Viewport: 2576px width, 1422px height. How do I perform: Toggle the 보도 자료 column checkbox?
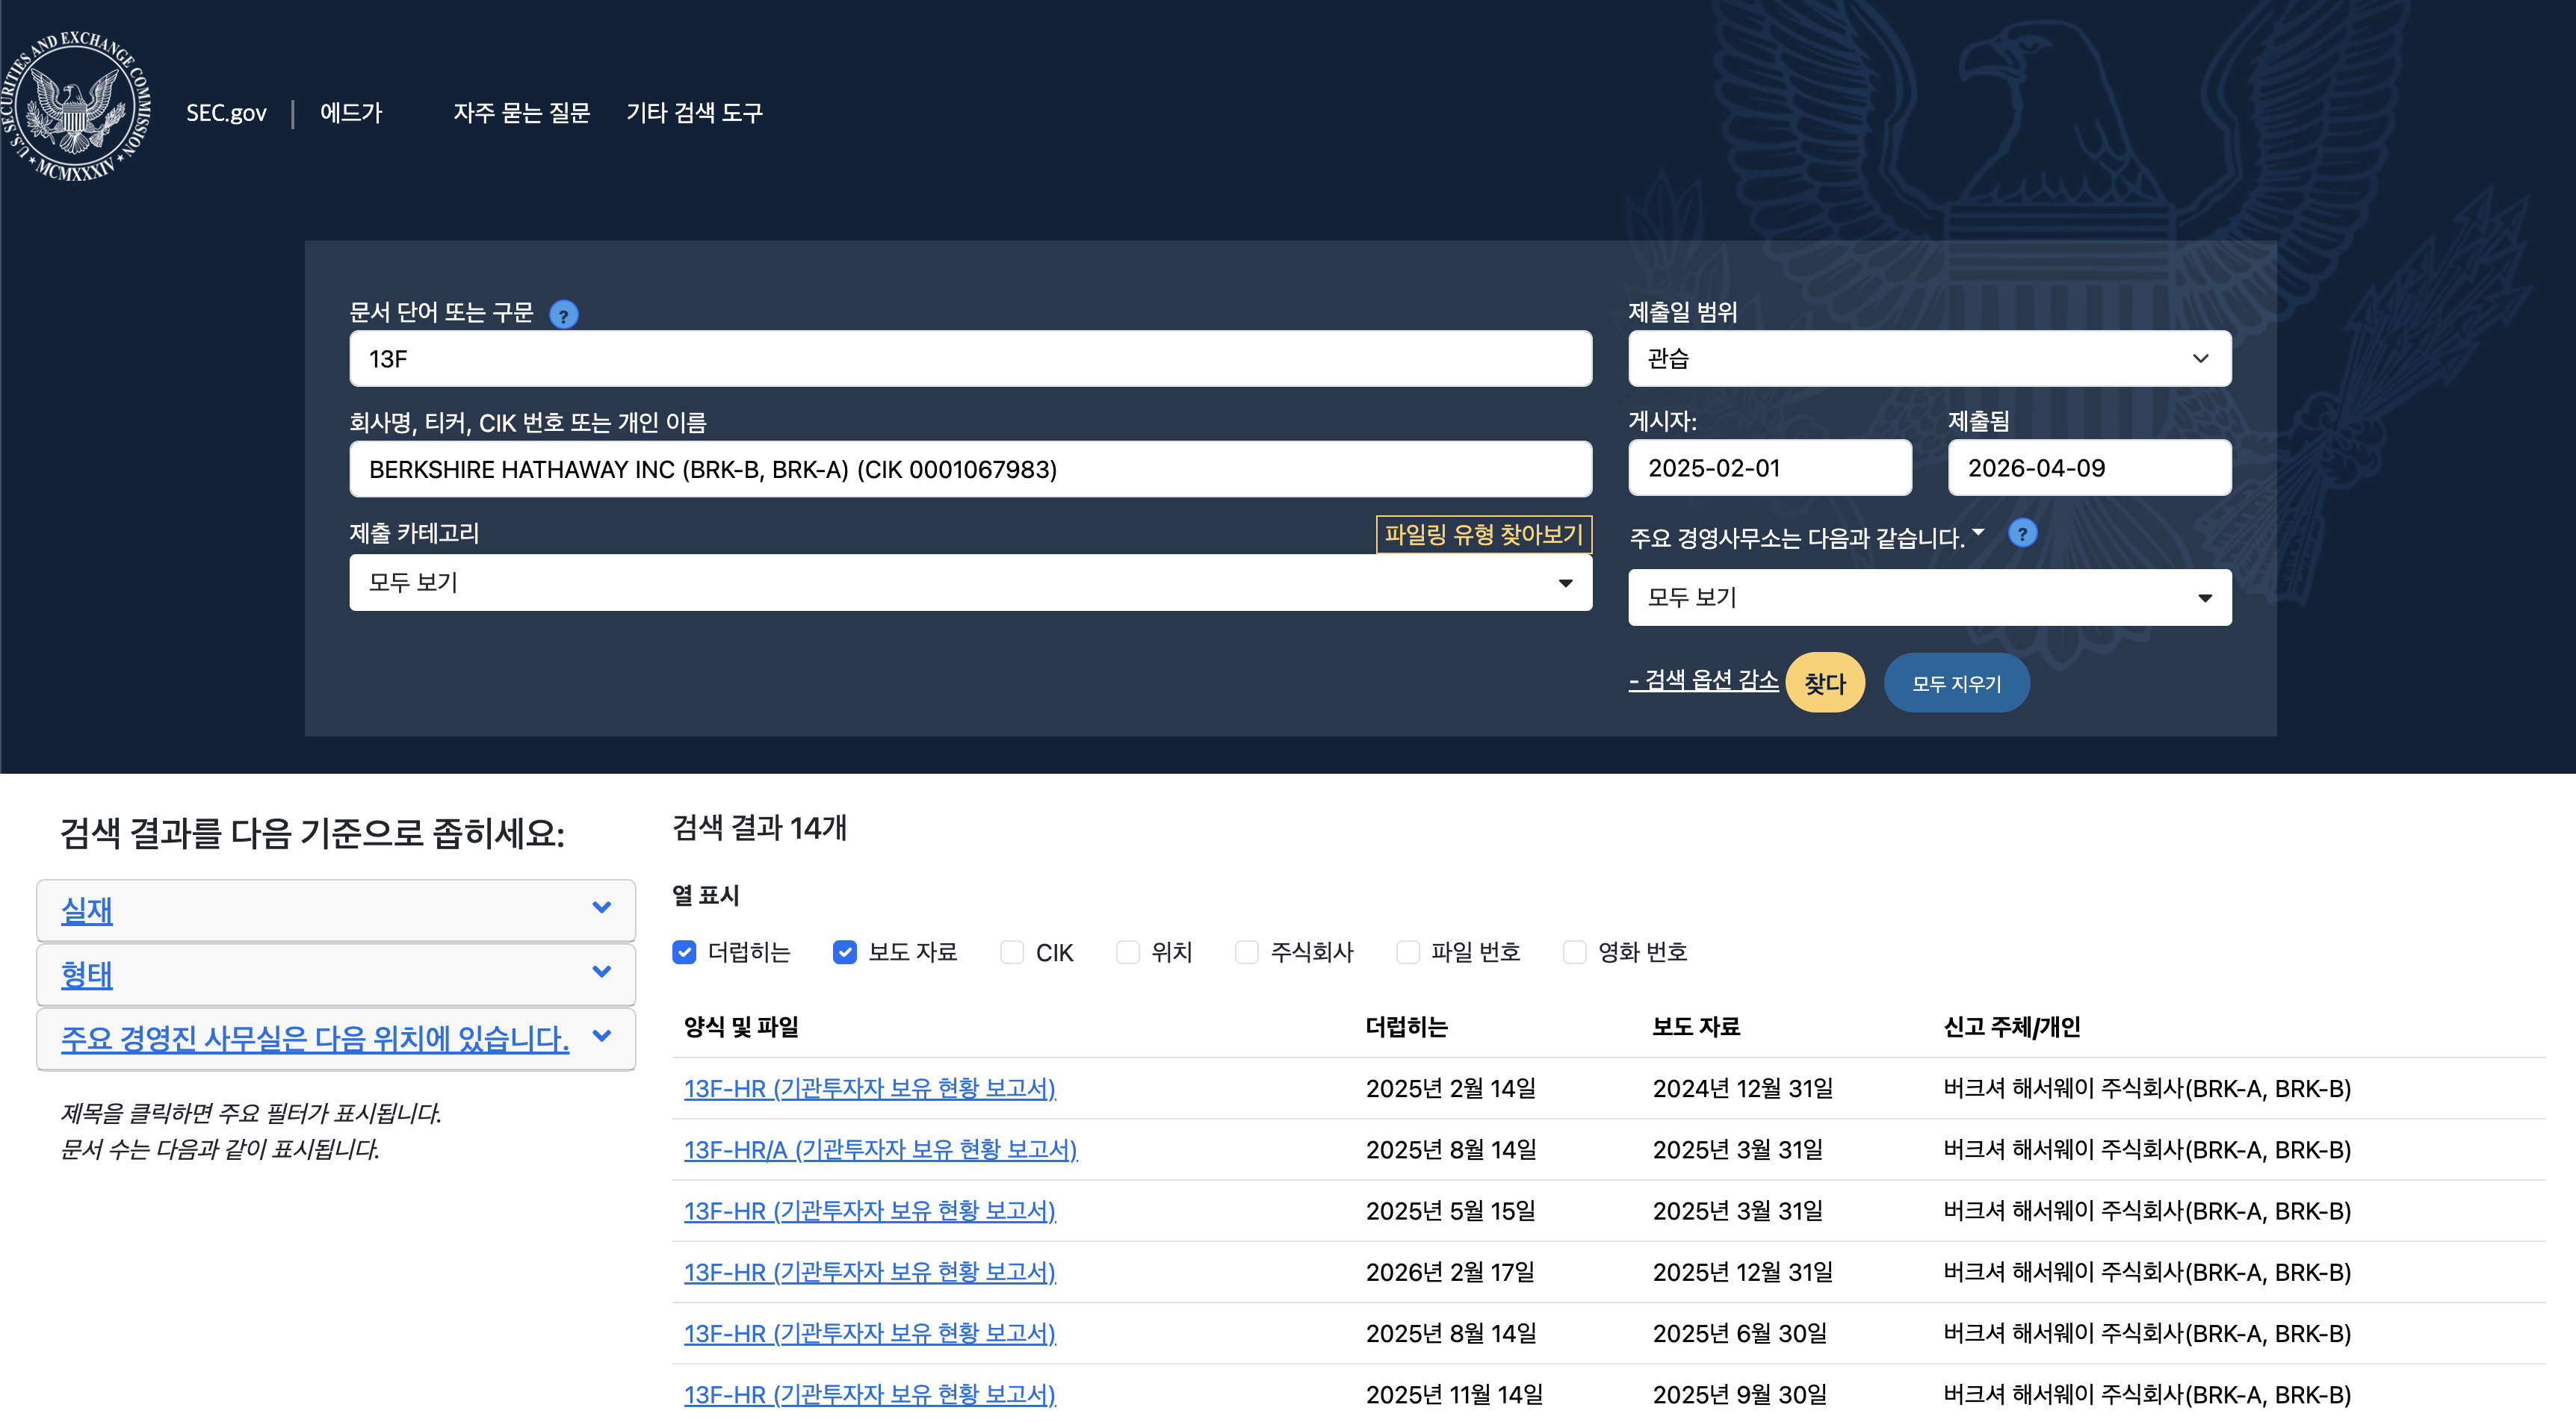(845, 952)
